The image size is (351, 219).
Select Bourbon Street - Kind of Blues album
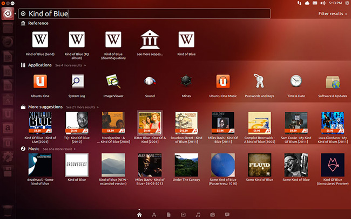[x=186, y=122]
